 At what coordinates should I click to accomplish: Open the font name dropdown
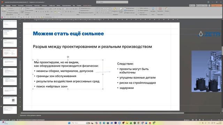42,9
